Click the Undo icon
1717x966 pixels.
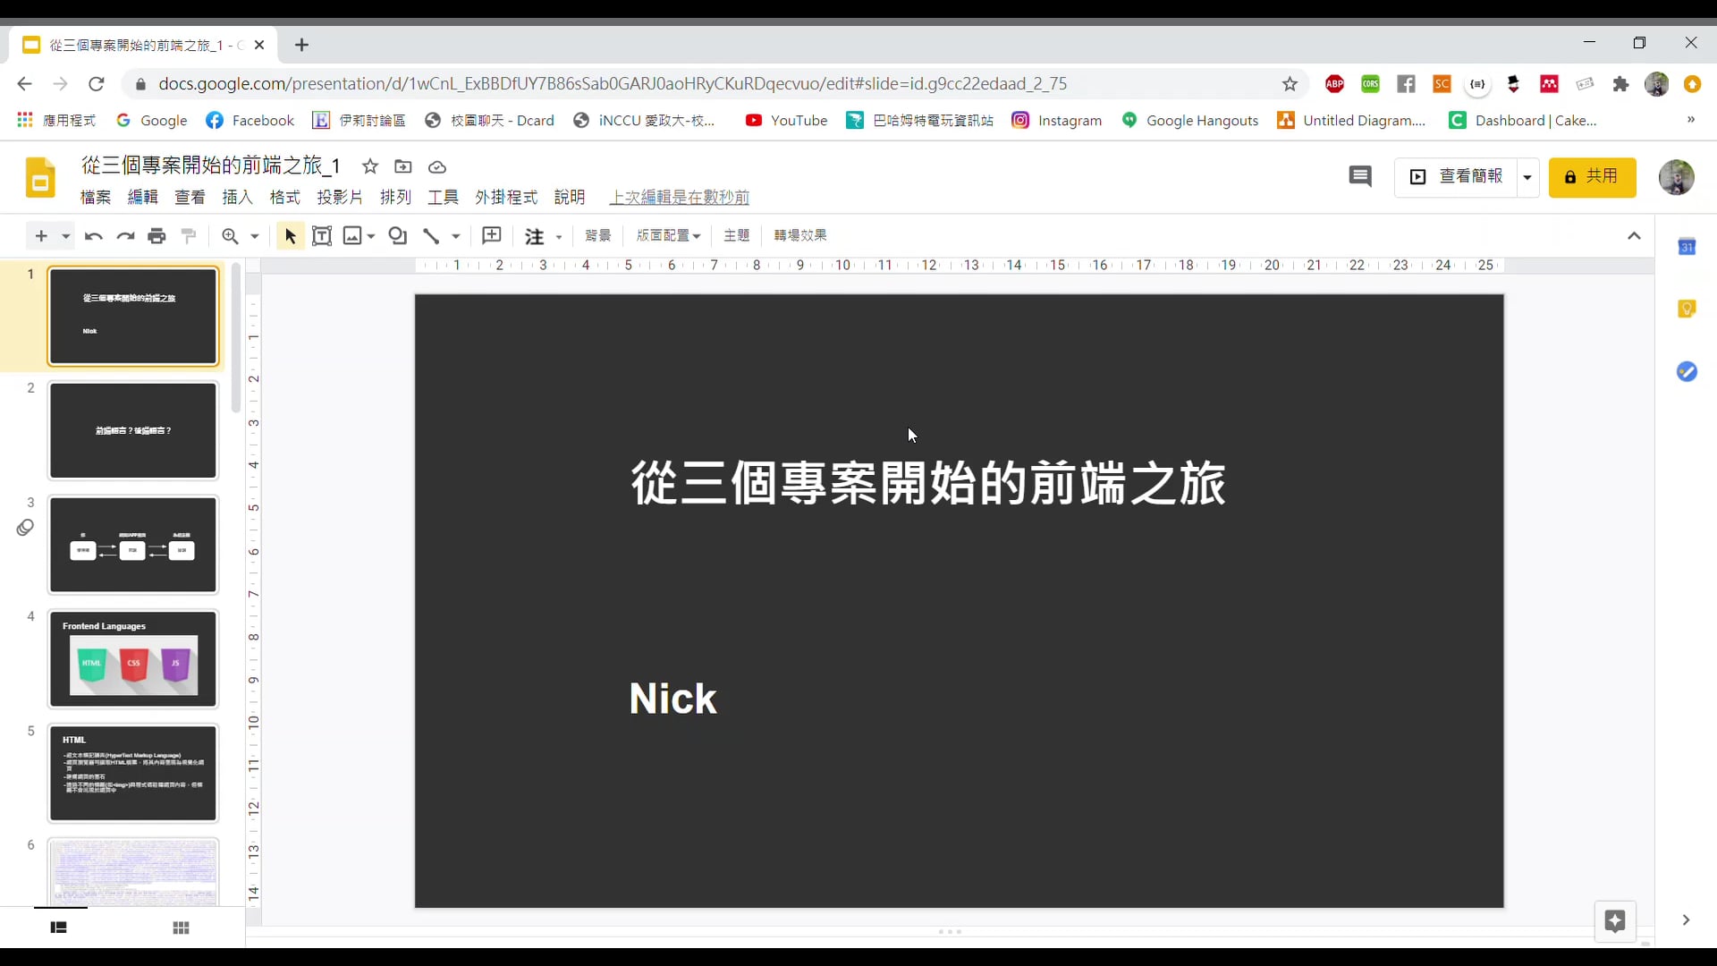[x=93, y=235]
